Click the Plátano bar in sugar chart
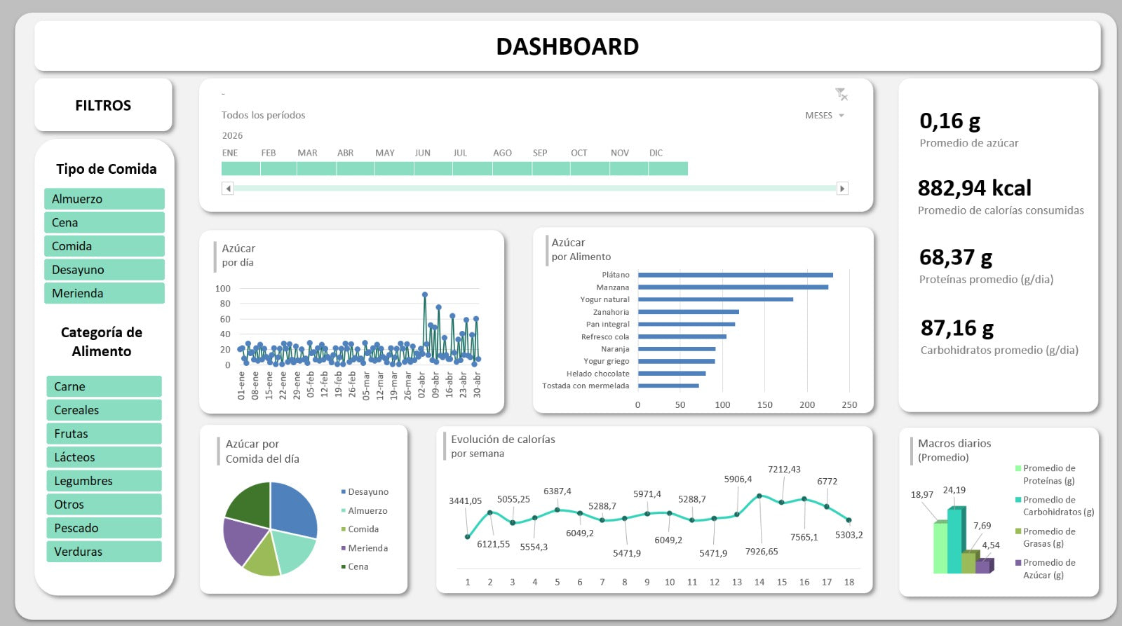This screenshot has height=626, width=1122. tap(736, 275)
